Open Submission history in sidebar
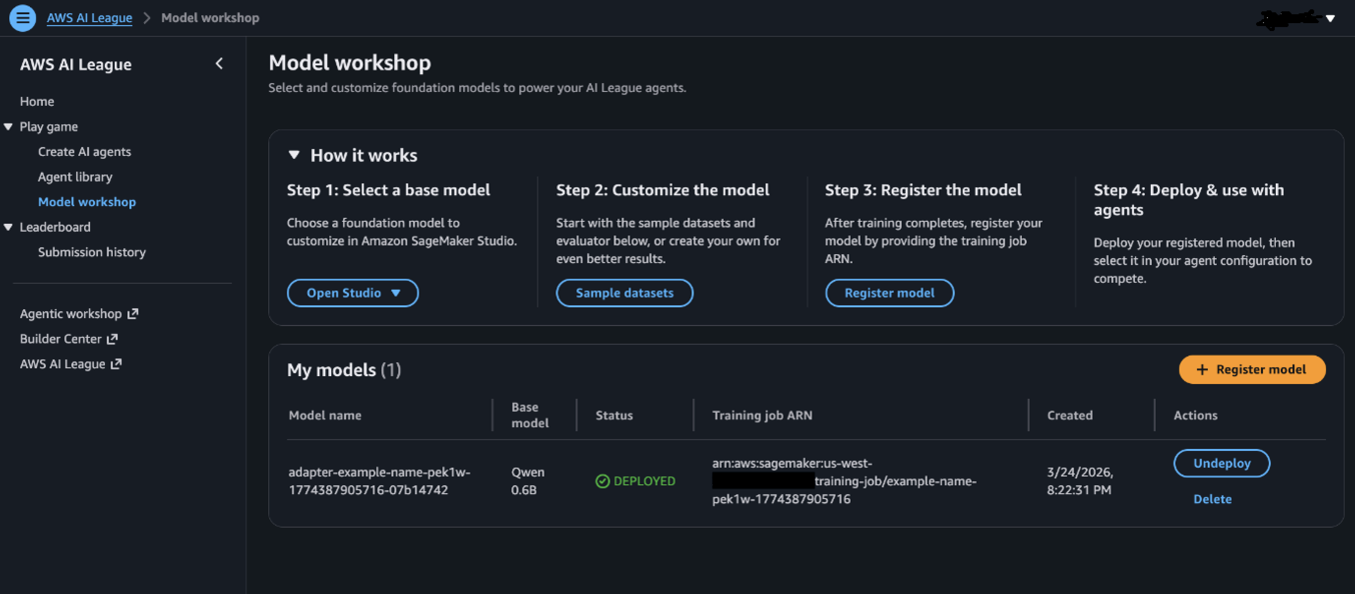The image size is (1355, 594). [x=92, y=252]
